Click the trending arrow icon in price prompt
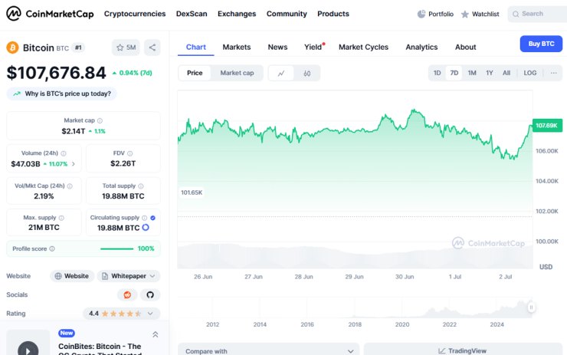The width and height of the screenshot is (567, 355). [17, 94]
